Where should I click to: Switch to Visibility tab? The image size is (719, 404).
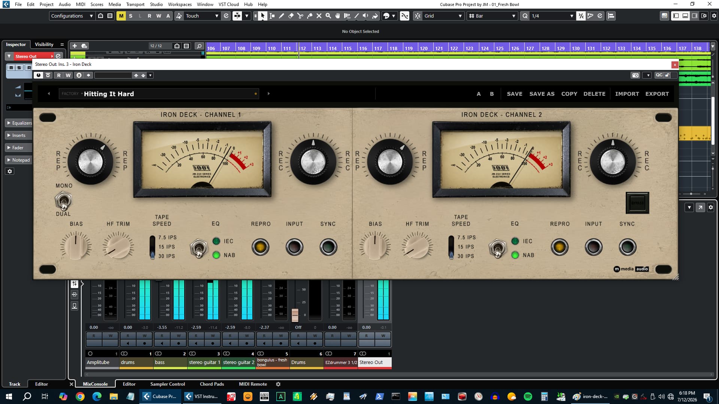coord(44,45)
